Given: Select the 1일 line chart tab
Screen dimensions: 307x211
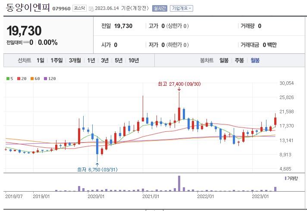Looking at the screenshot, I should pos(41,60).
